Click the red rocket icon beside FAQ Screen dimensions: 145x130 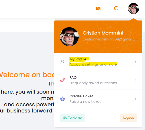62,80
